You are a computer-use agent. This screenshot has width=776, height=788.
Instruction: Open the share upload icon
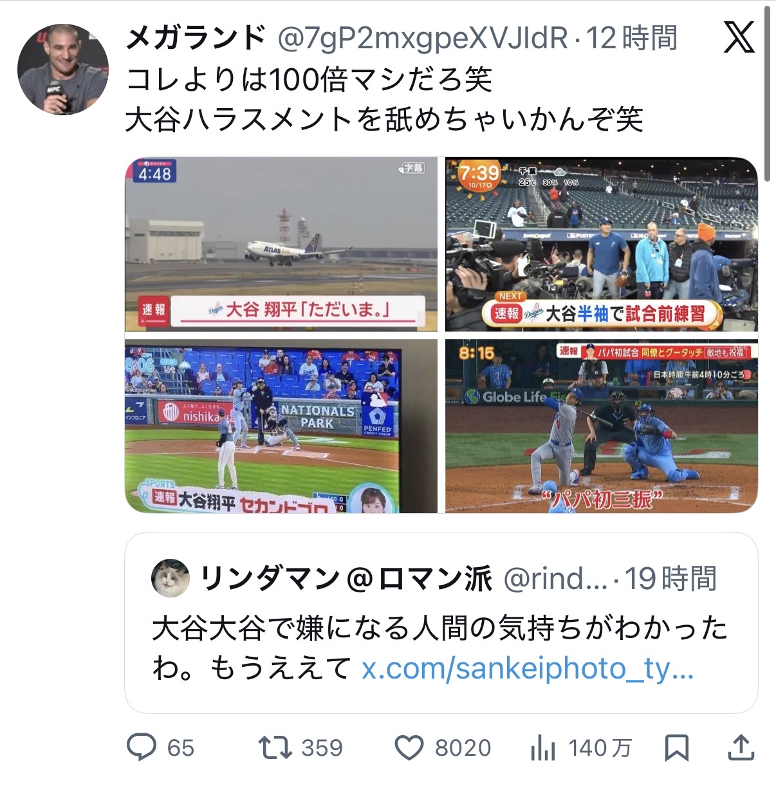741,747
